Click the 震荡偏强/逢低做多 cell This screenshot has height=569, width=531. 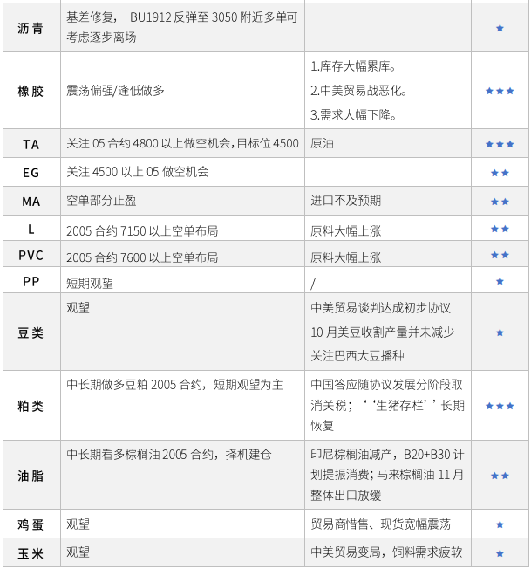point(115,91)
